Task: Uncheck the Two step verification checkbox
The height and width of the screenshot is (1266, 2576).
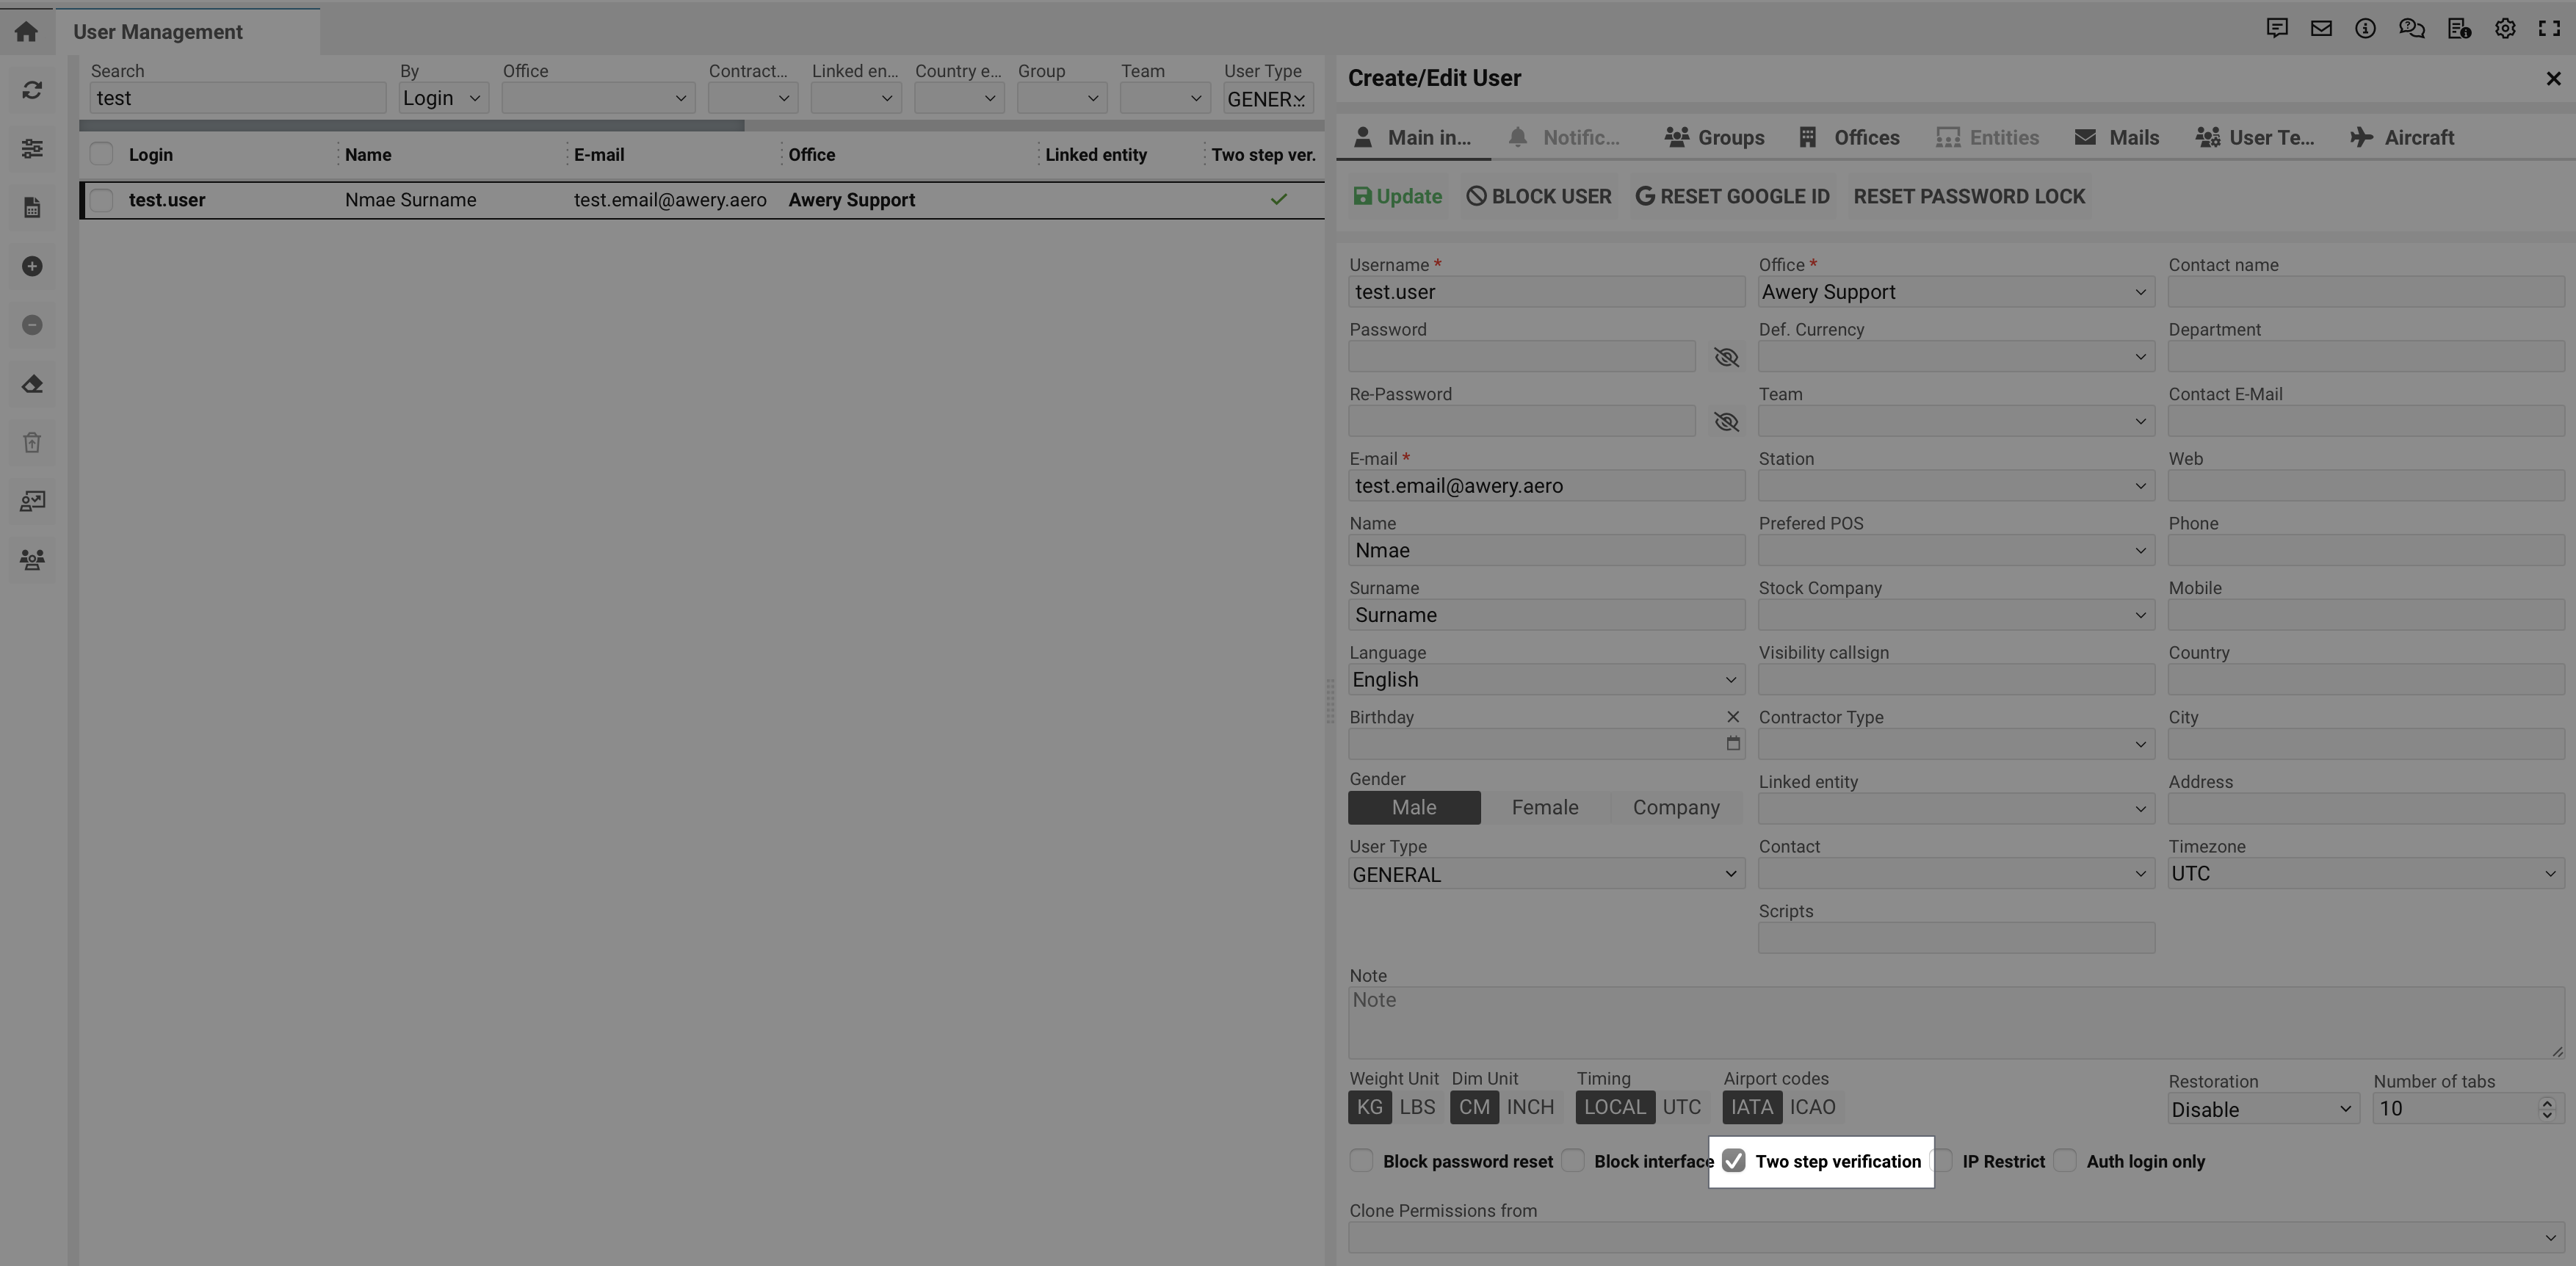Action: click(x=1734, y=1161)
